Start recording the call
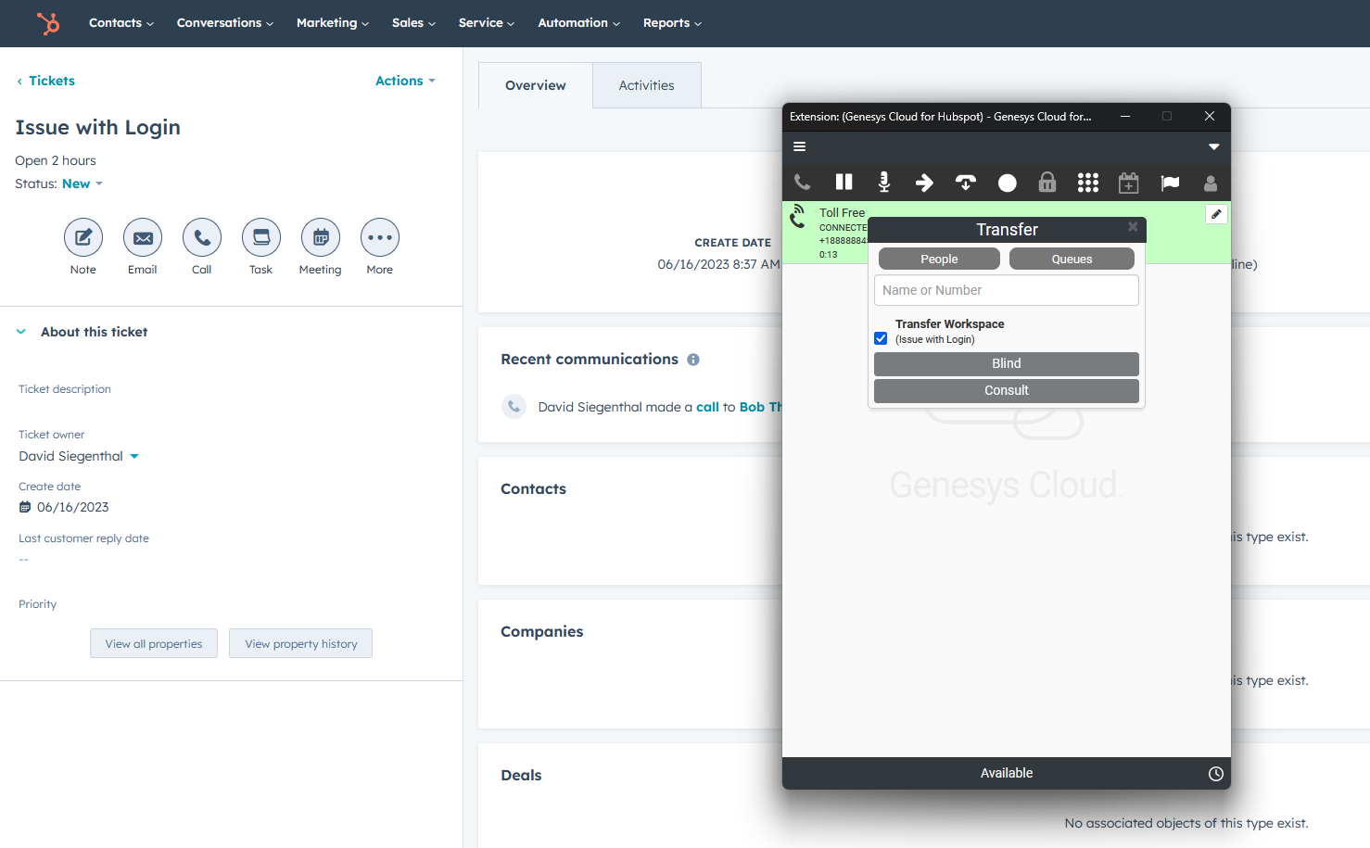Viewport: 1370px width, 848px height. tap(1007, 182)
